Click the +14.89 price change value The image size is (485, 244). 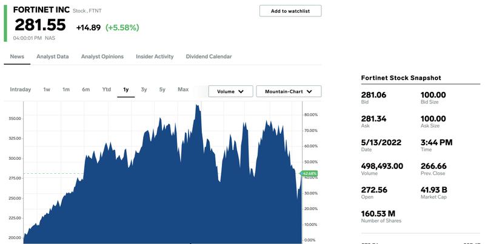(x=89, y=27)
